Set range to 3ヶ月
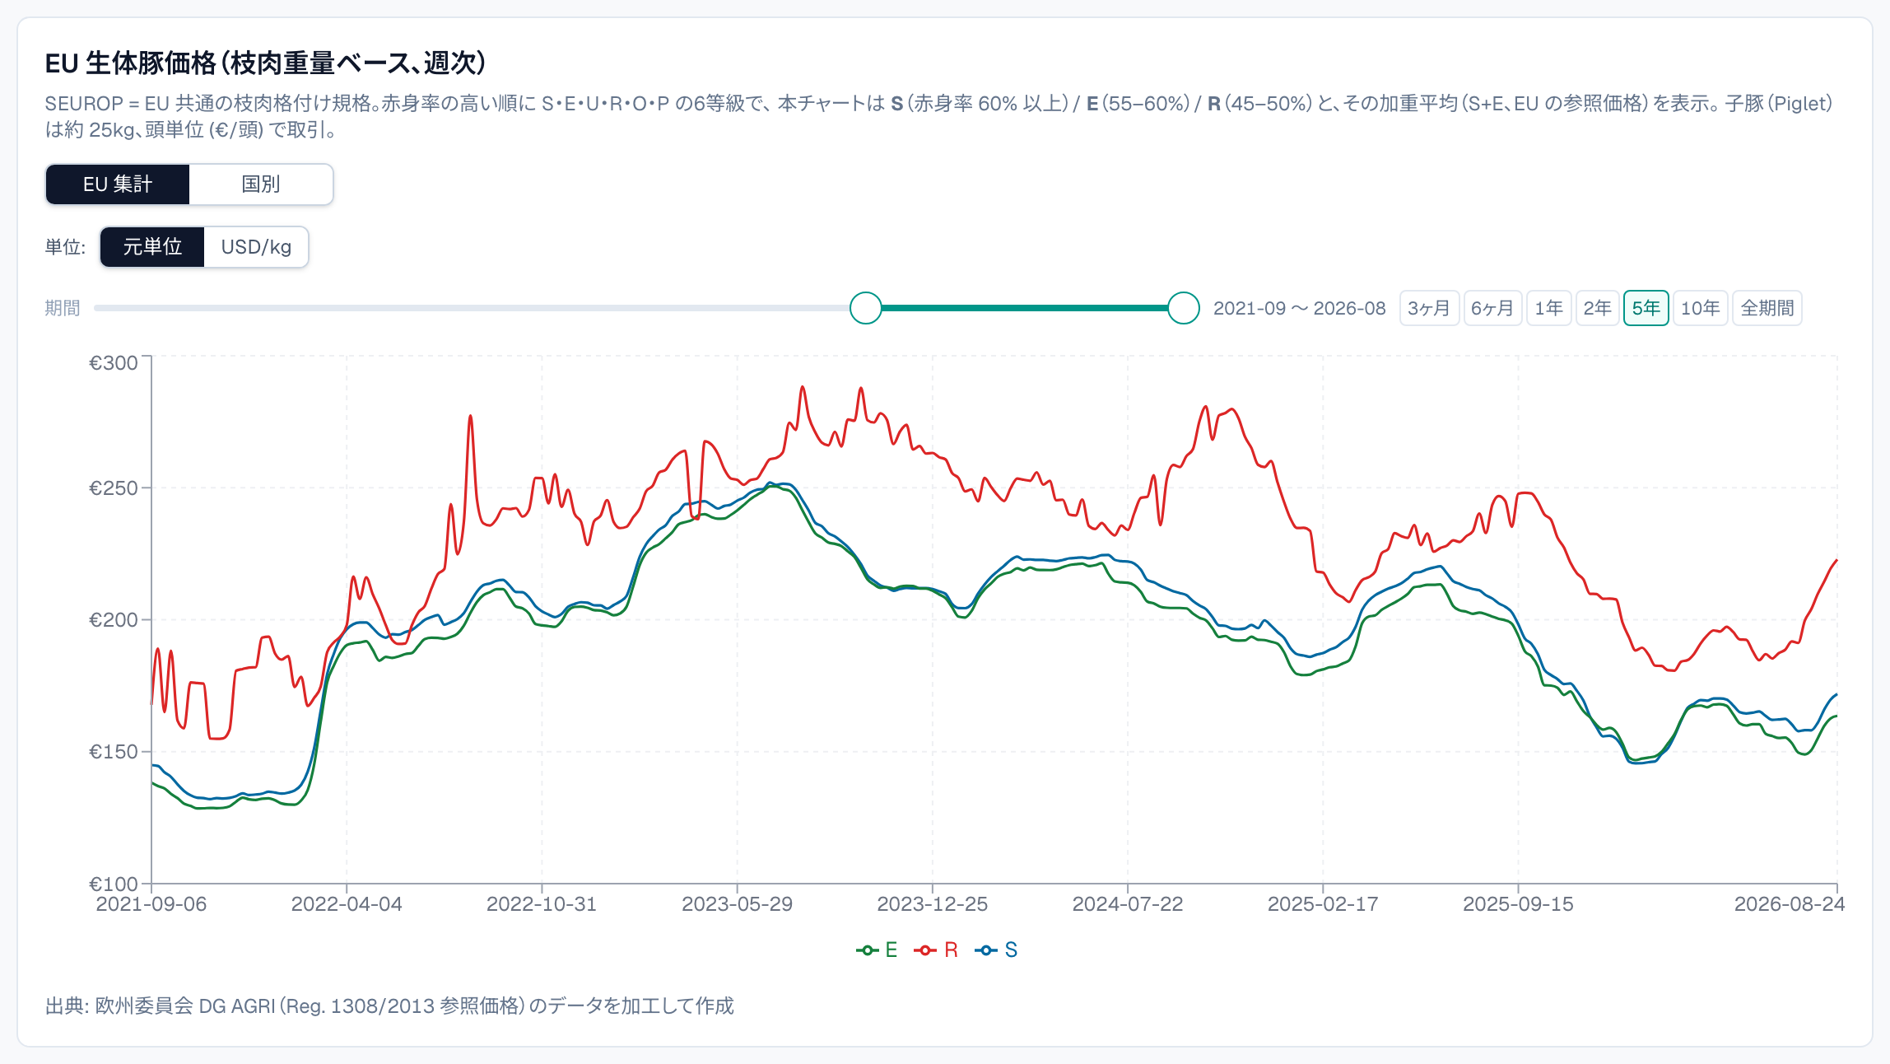Viewport: 1890px width, 1064px height. [1429, 308]
